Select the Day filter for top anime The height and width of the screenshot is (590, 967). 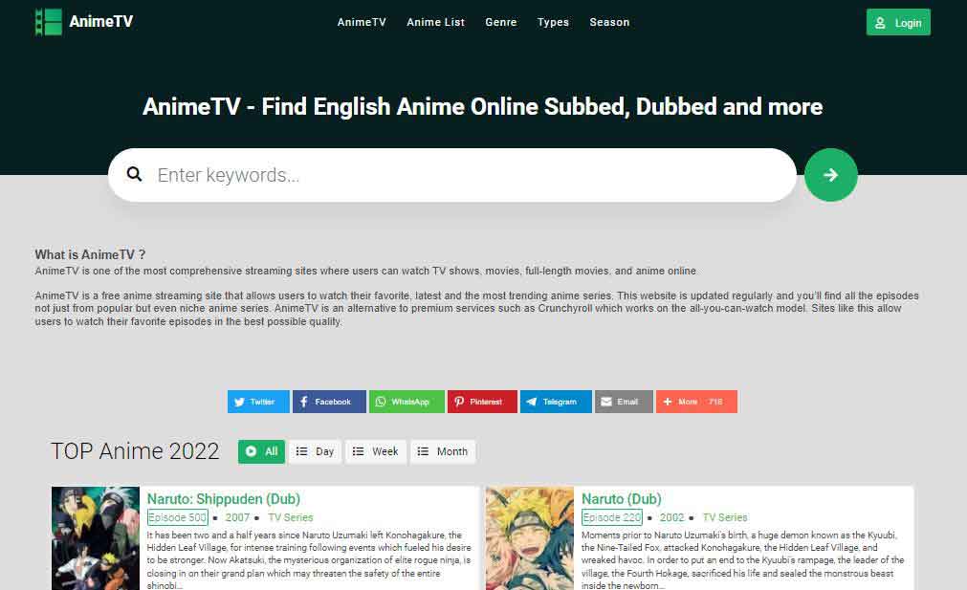pyautogui.click(x=315, y=451)
